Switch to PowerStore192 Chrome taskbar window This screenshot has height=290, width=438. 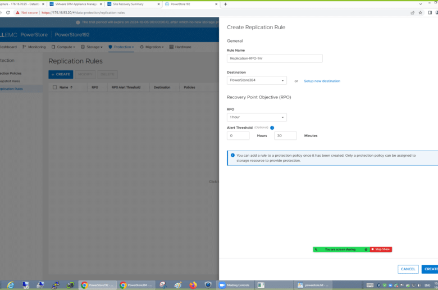(97, 285)
